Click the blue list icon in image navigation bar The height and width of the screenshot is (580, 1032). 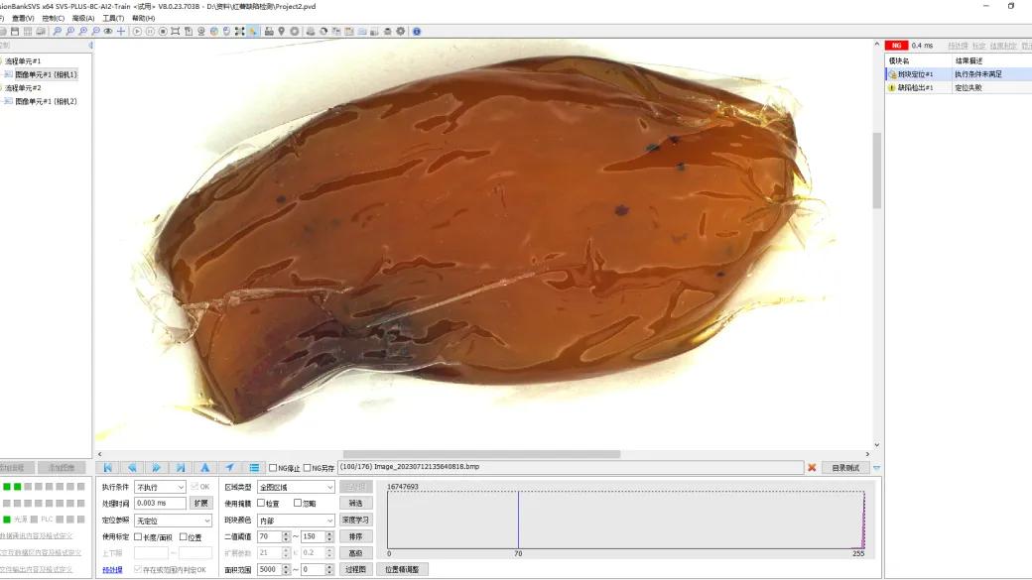[253, 468]
